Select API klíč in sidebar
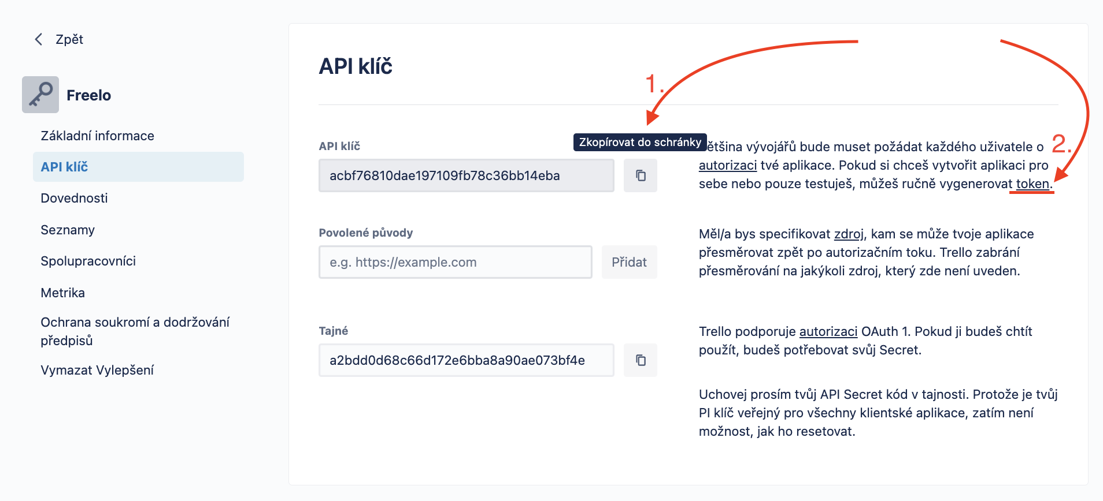 tap(138, 167)
